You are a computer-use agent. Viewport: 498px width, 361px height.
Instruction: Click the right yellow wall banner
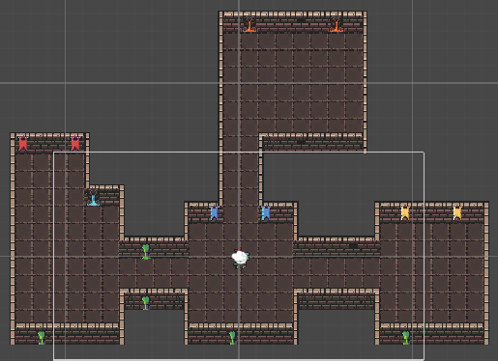point(457,213)
